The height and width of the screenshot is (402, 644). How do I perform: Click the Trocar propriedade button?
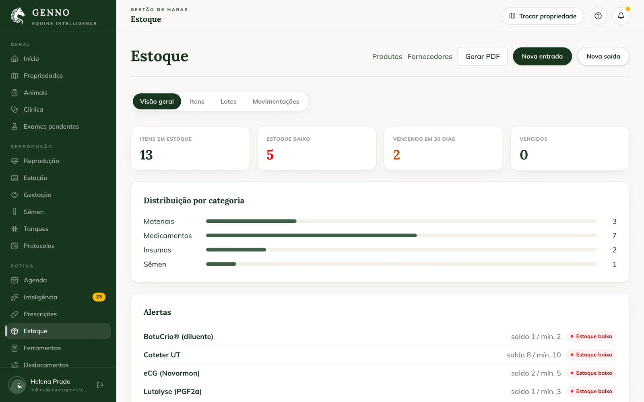[x=543, y=16]
